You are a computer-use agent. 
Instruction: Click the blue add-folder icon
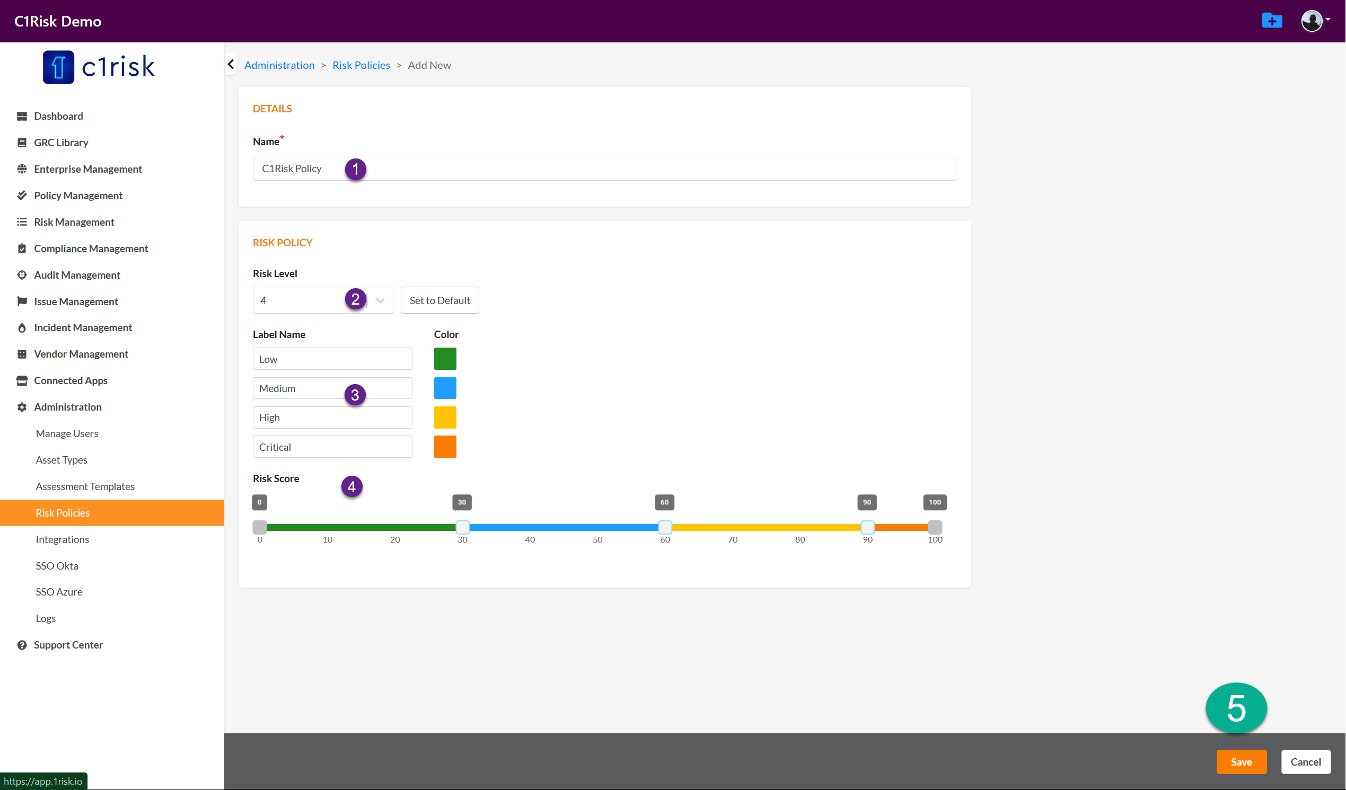click(x=1272, y=21)
